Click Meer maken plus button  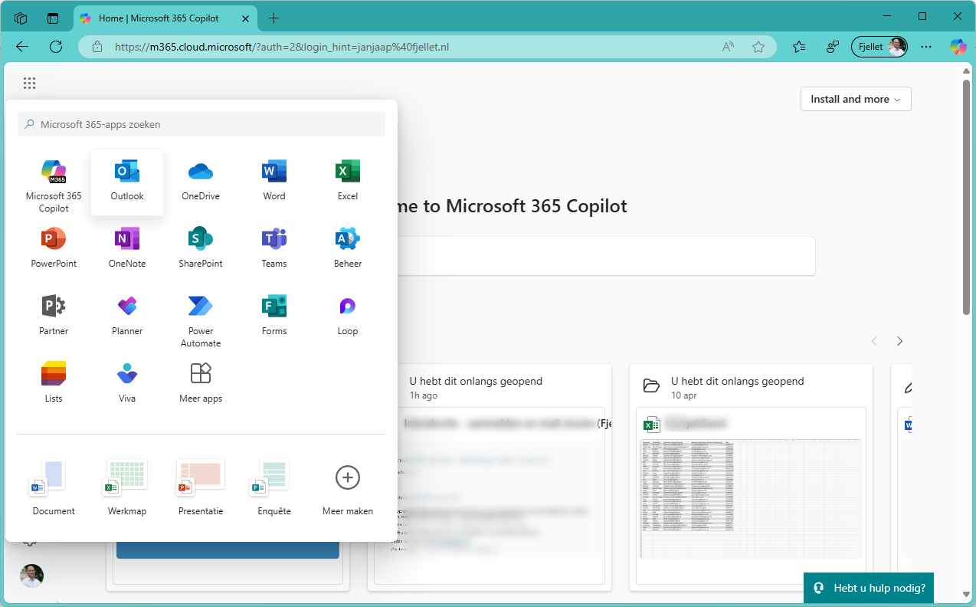[348, 477]
